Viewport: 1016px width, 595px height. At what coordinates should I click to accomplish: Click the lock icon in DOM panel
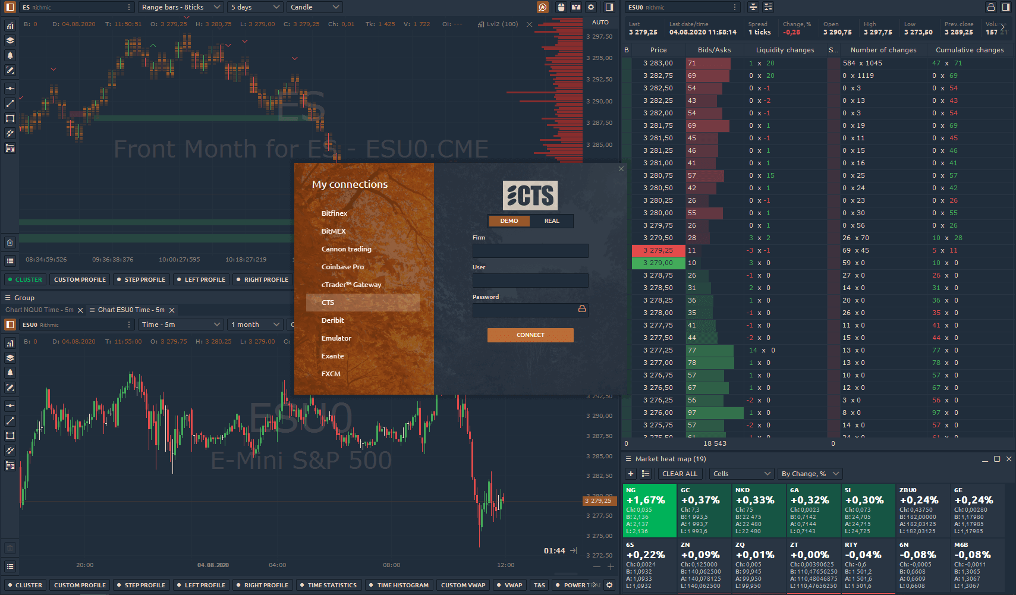[991, 7]
